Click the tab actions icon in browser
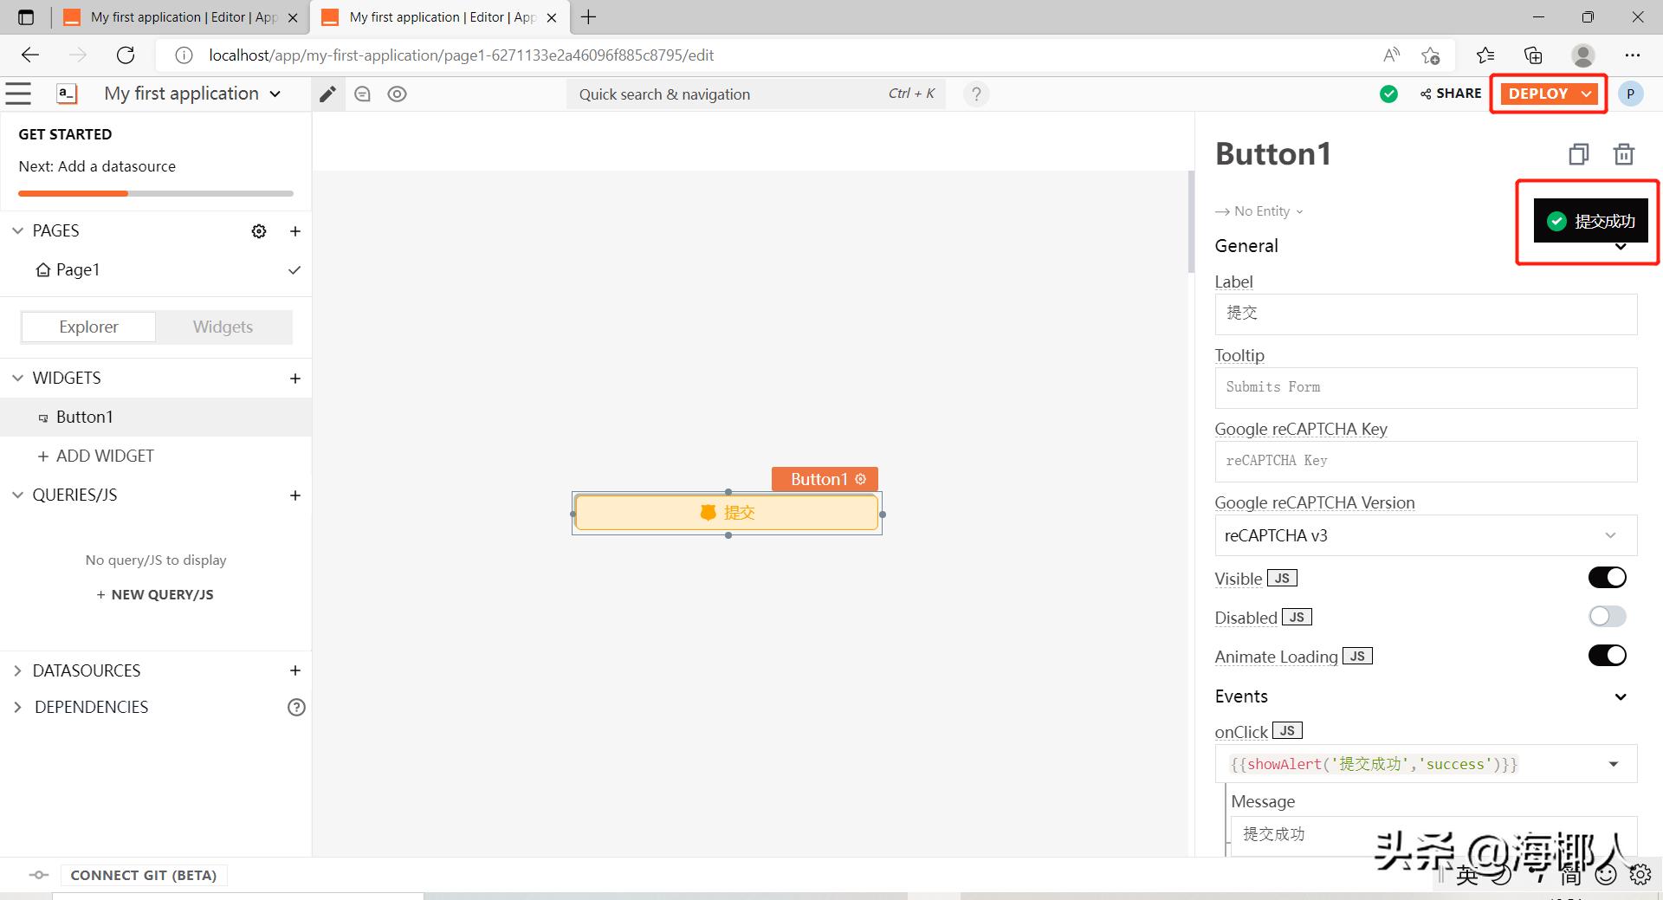This screenshot has width=1663, height=900. (x=26, y=17)
